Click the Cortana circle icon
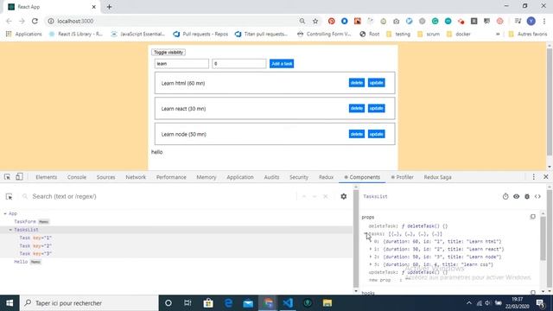 [168, 303]
